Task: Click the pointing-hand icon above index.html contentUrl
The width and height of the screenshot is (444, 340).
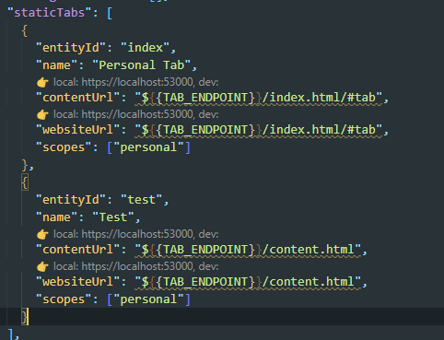Action: [x=42, y=82]
